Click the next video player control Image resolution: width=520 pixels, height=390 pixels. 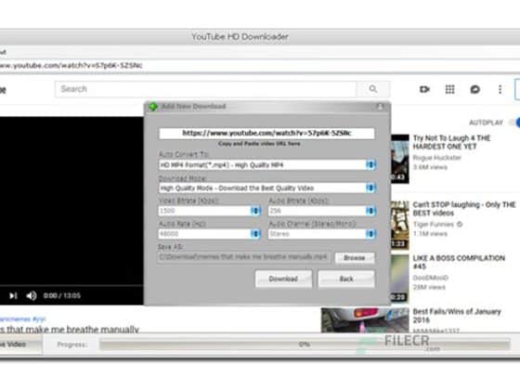(13, 295)
